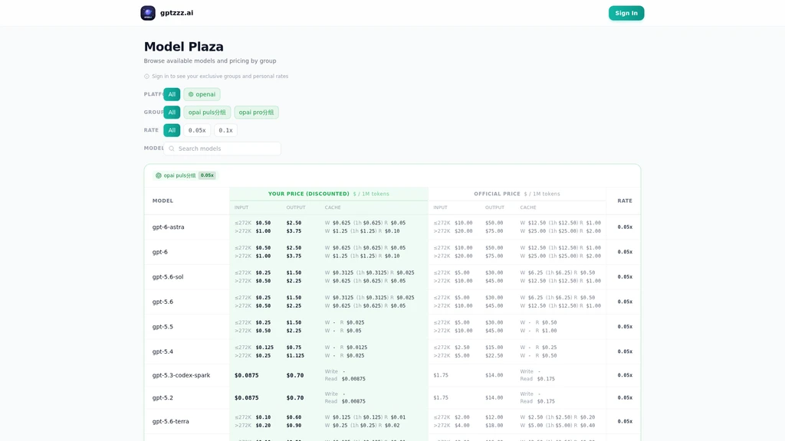The height and width of the screenshot is (441, 785).
Task: Filter by the openai platform chip
Action: [x=202, y=94]
